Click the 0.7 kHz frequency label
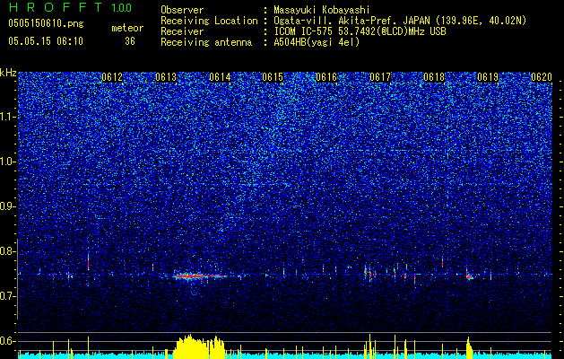The image size is (564, 359). (x=7, y=296)
